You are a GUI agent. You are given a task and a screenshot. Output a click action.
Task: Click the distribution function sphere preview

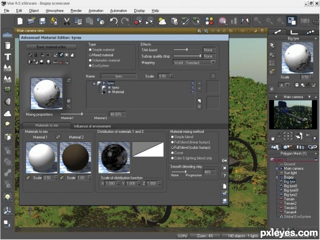click(x=114, y=157)
